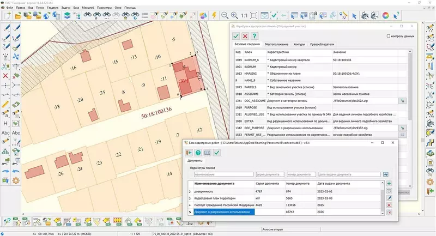
Task: Open the Файл menu
Action: click(9, 8)
